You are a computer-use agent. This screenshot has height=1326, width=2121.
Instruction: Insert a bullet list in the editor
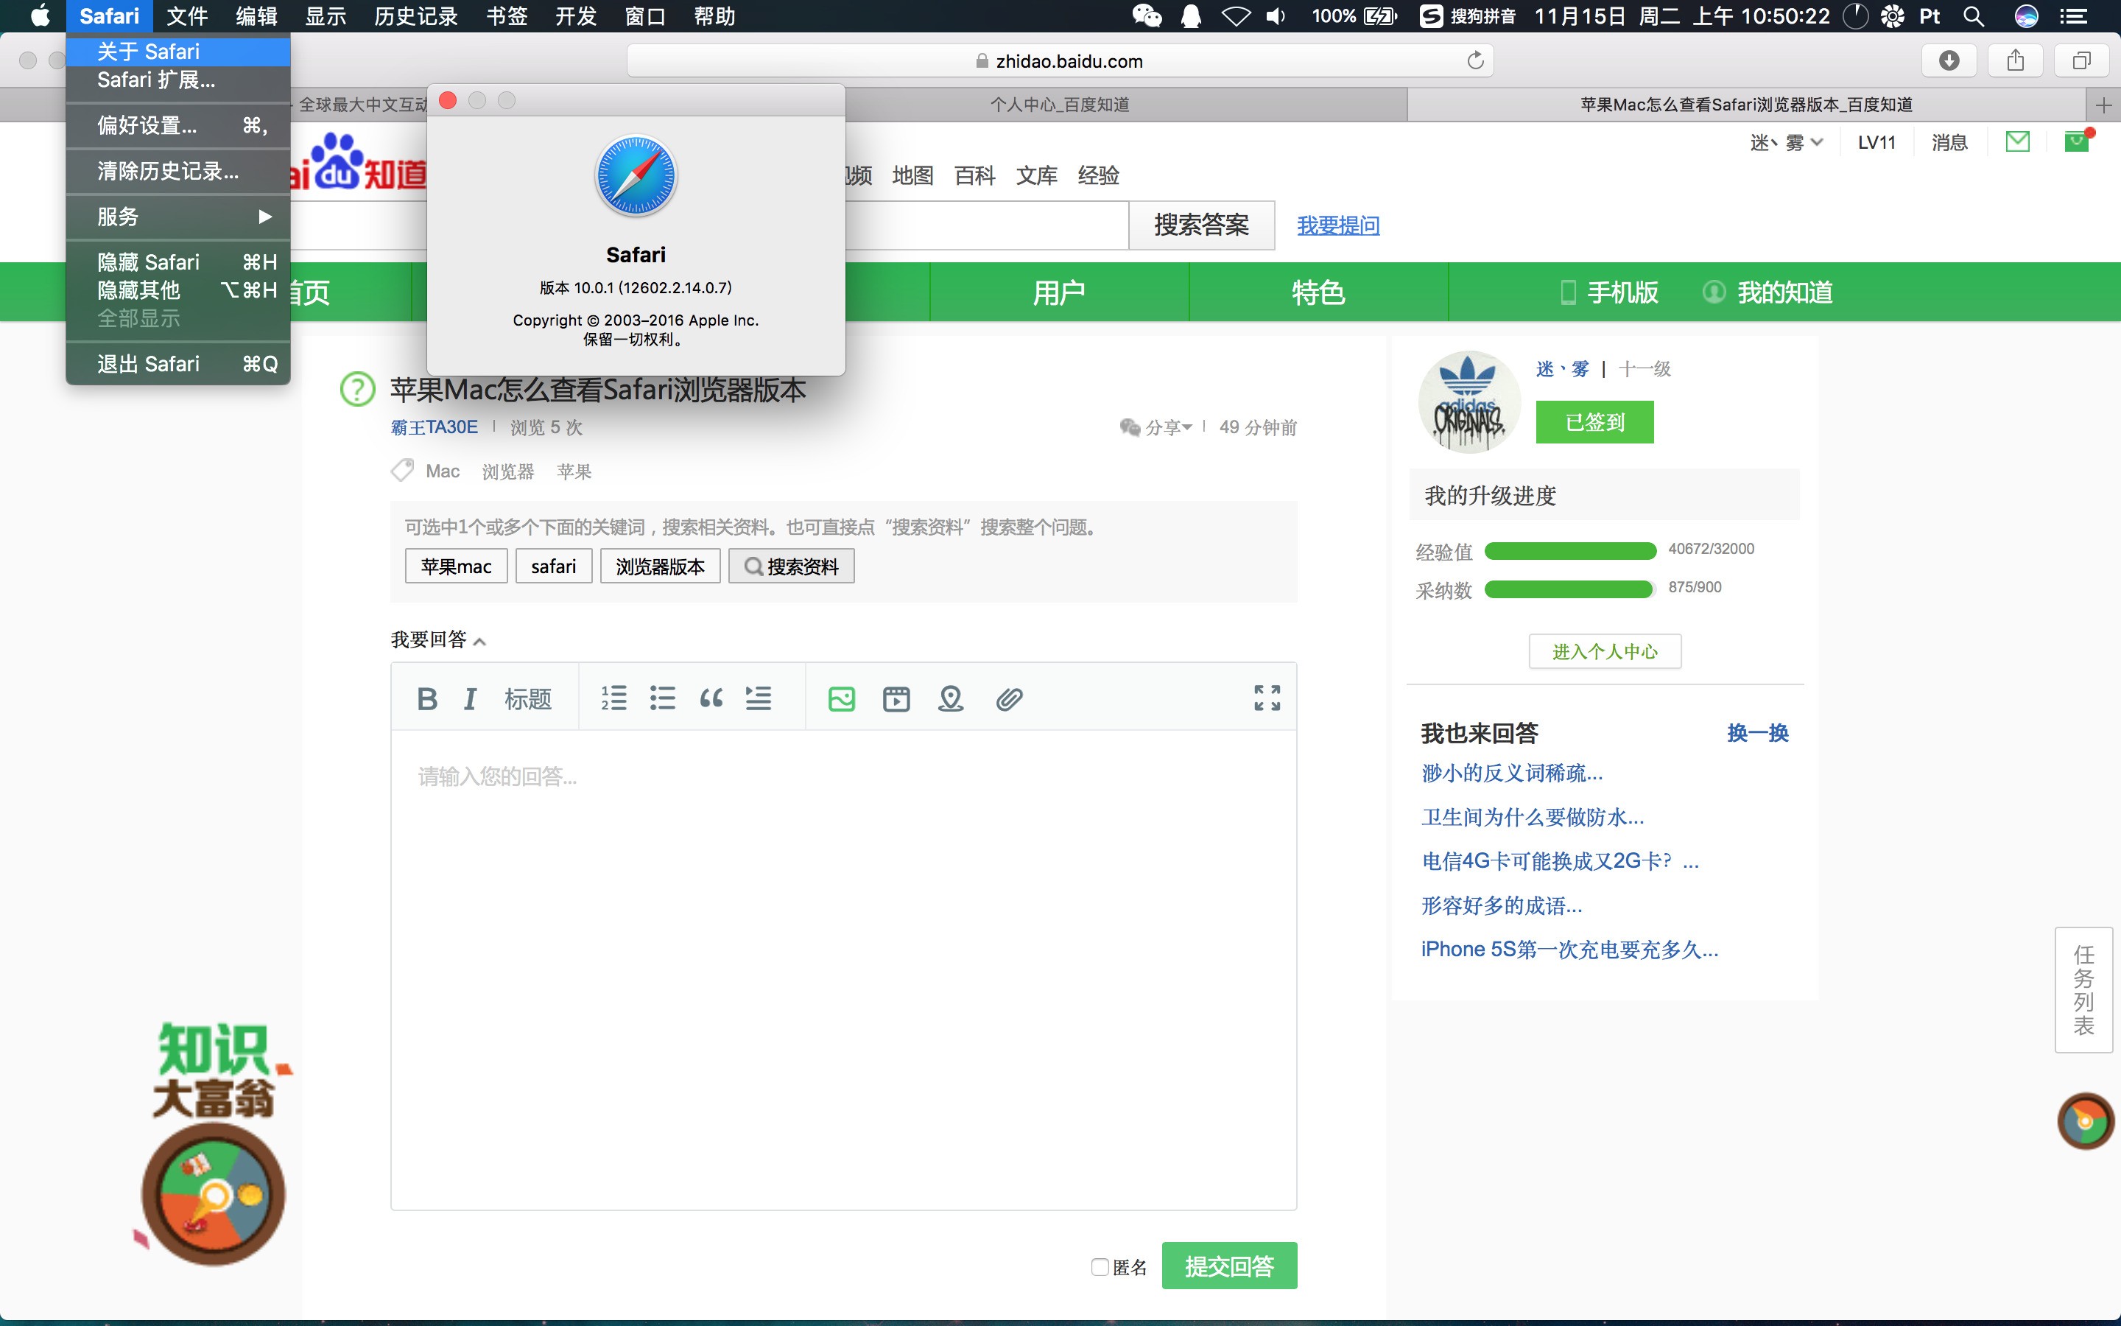[x=664, y=697]
